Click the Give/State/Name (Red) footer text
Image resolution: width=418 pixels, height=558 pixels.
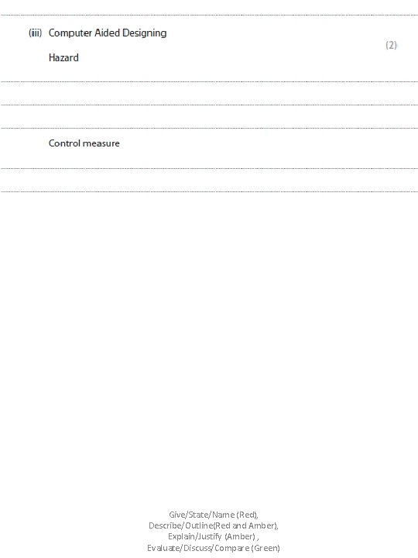[214, 515]
